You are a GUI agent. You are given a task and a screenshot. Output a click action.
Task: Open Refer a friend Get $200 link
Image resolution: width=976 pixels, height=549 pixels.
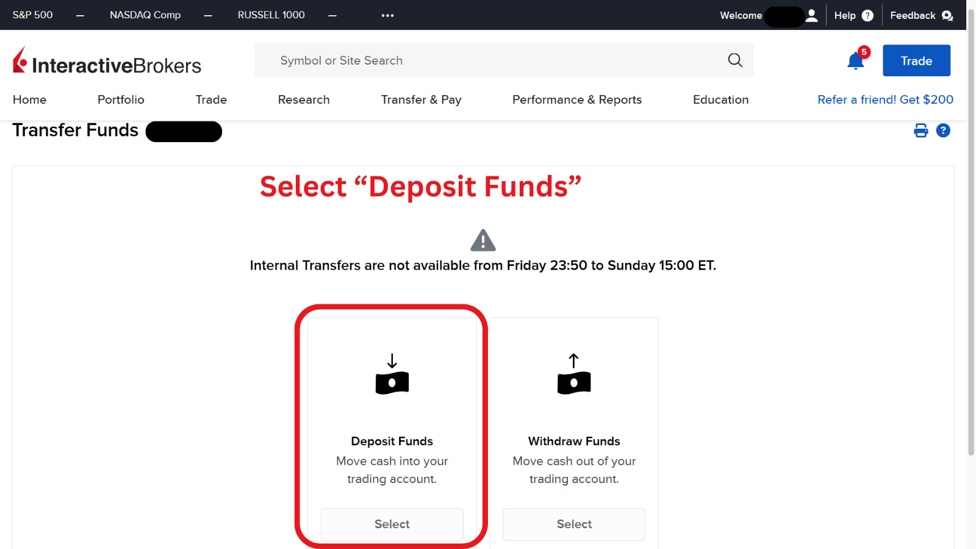pyautogui.click(x=885, y=99)
